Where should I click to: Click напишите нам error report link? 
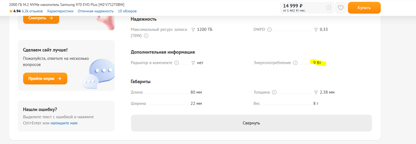64,123
